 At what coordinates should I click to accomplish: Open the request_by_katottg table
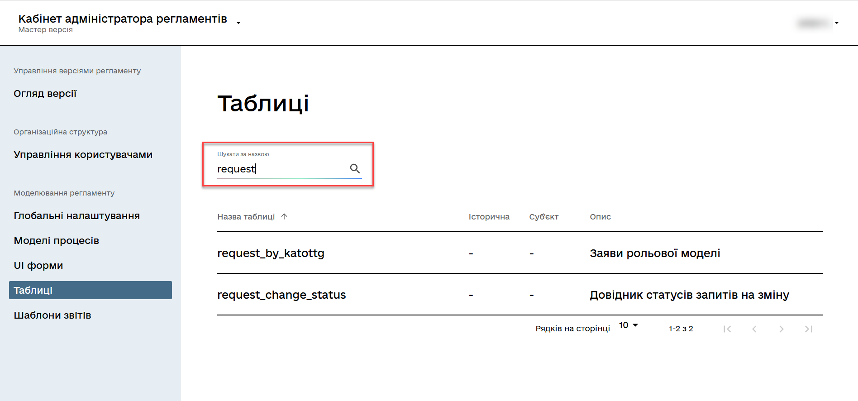tap(271, 253)
